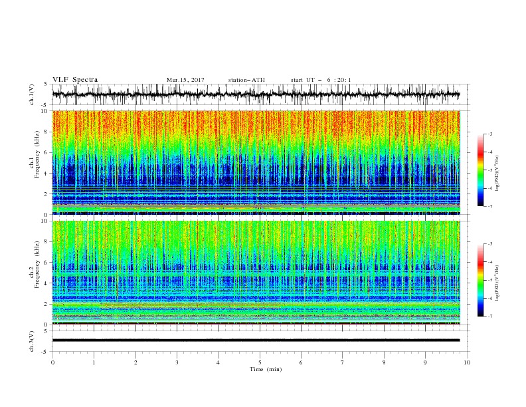
Task: Click the ch.1 colorbar log(PSD) label
Action: [497, 174]
